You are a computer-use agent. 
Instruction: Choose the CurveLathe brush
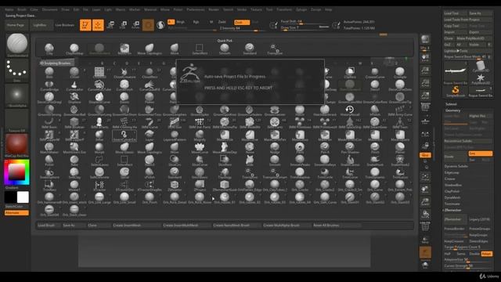click(74, 85)
